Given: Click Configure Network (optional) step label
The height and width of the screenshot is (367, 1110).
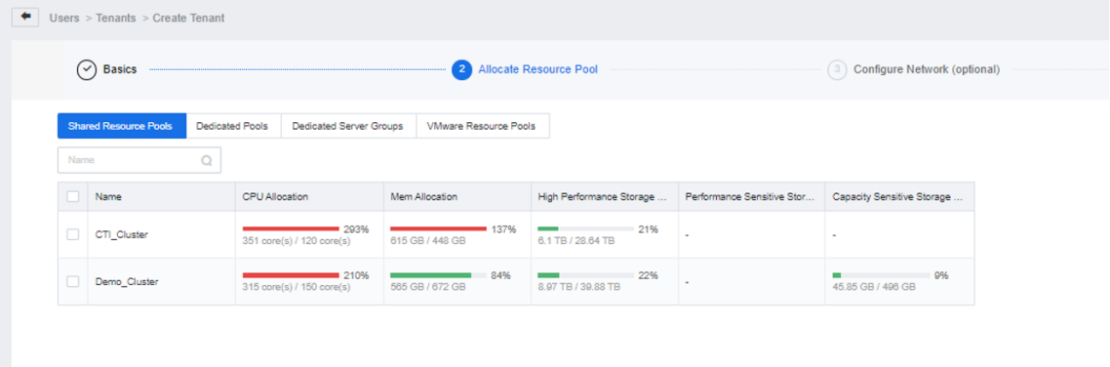Looking at the screenshot, I should 927,69.
